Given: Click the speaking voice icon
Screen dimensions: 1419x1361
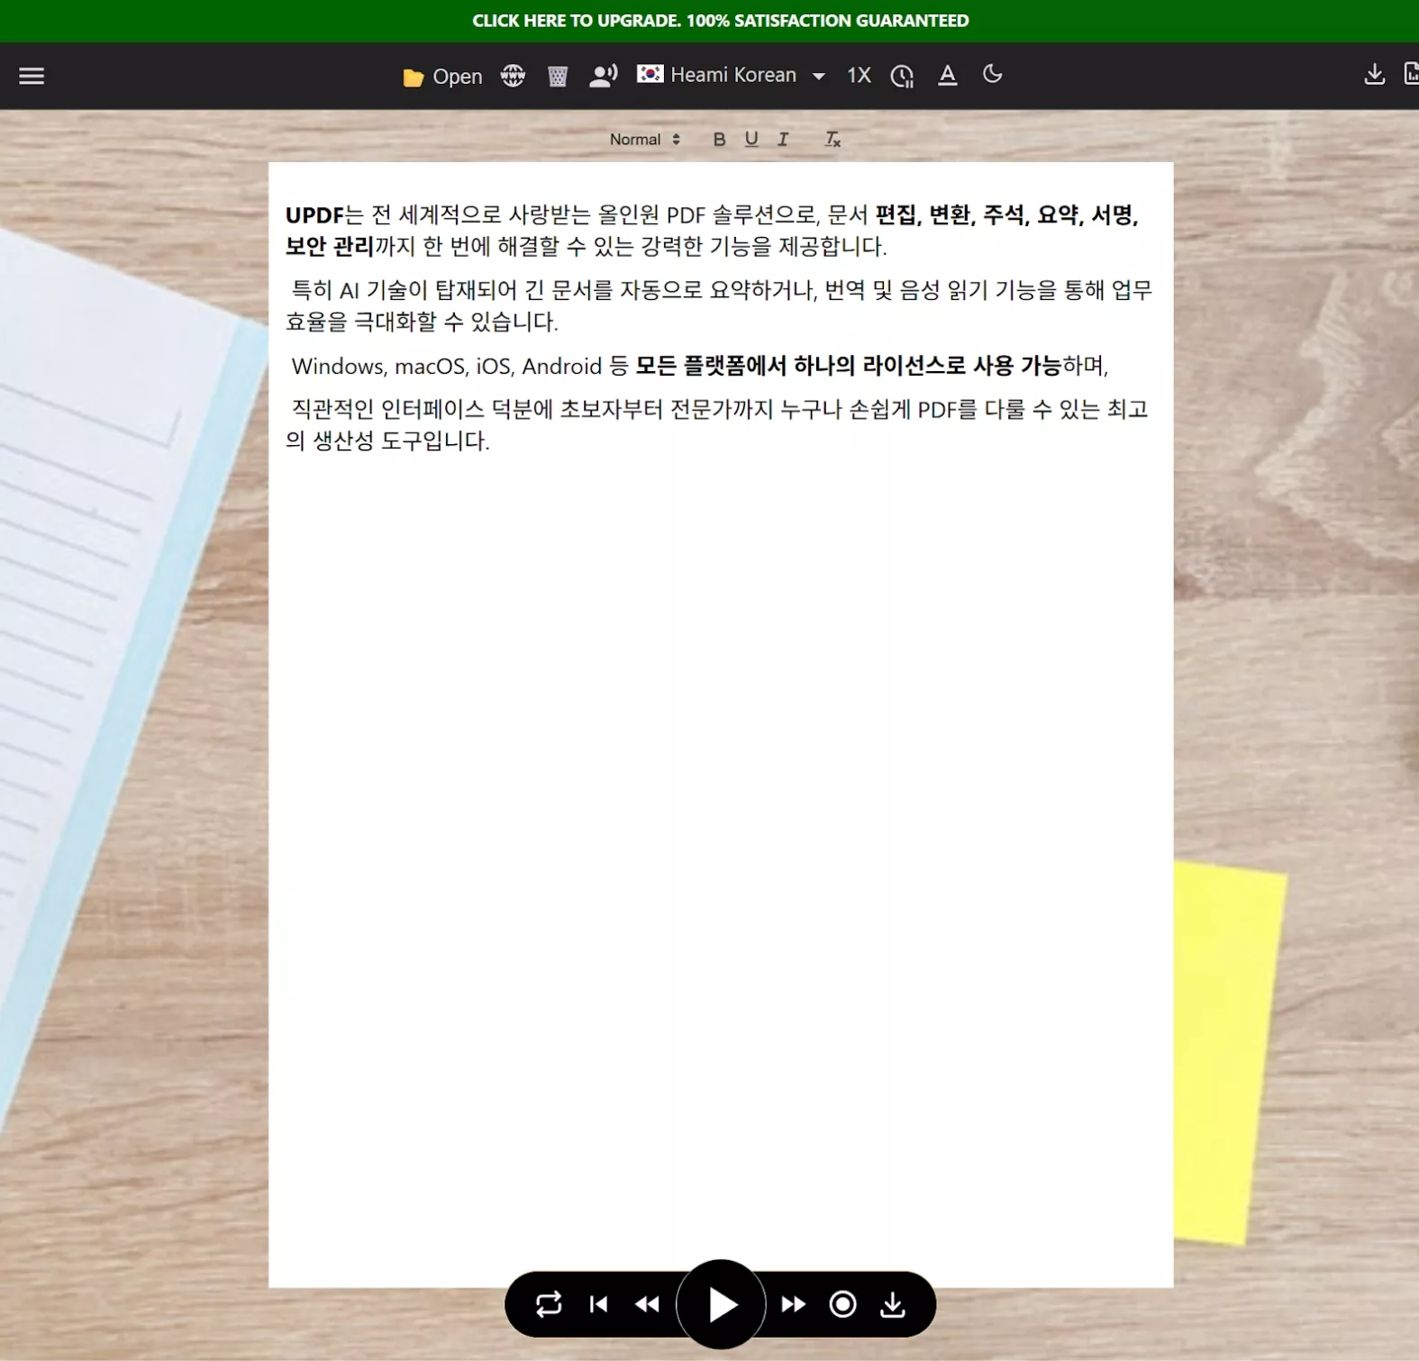Looking at the screenshot, I should 603,76.
